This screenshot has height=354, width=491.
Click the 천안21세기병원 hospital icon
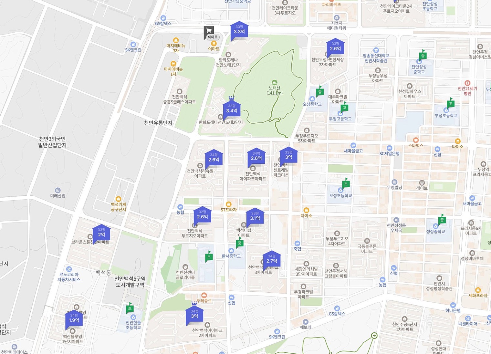[x=467, y=83]
